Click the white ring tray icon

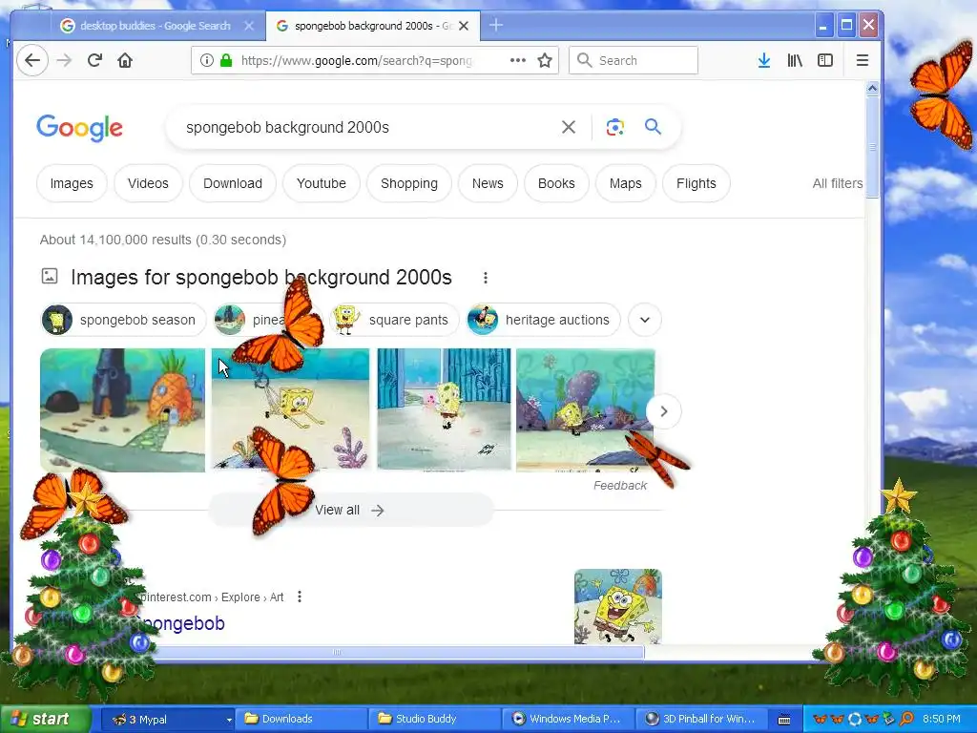pyautogui.click(x=855, y=720)
